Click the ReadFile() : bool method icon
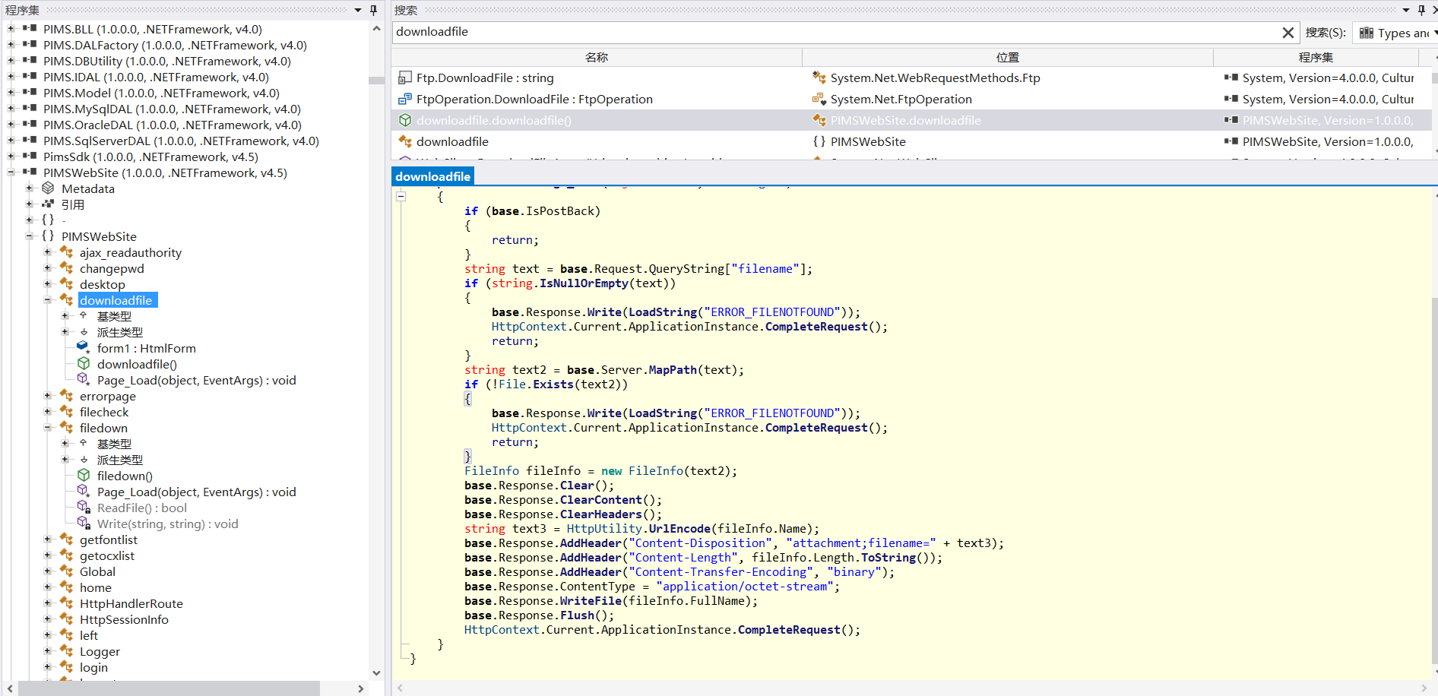The image size is (1438, 696). 84,508
